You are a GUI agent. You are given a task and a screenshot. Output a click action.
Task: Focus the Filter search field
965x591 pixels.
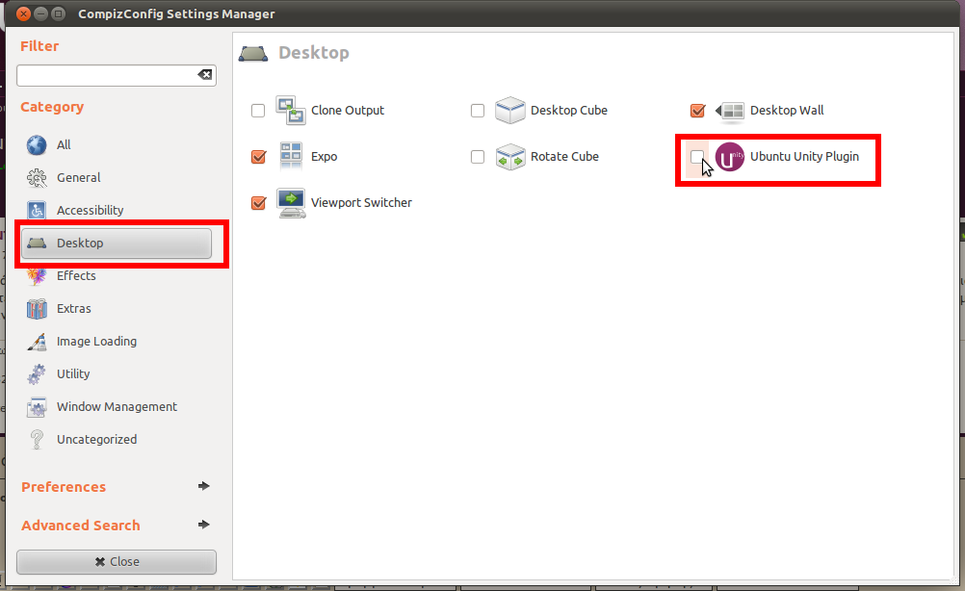(x=106, y=75)
